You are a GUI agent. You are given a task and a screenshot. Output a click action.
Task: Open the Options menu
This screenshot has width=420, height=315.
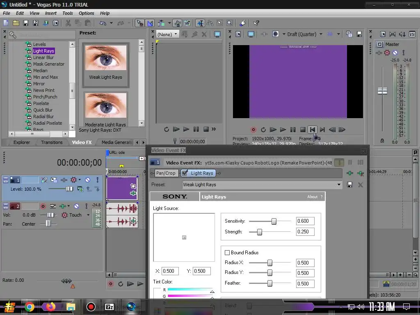(86, 13)
